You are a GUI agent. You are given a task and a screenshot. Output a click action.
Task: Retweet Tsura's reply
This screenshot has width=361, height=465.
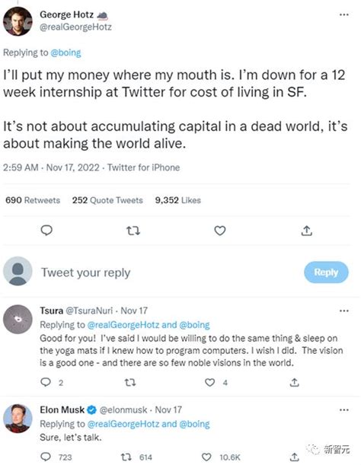(130, 383)
